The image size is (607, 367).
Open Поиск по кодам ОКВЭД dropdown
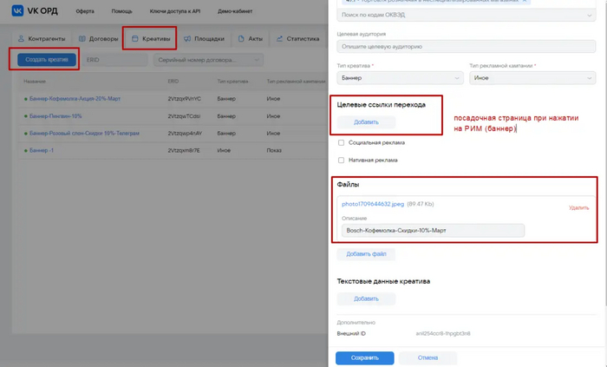467,15
